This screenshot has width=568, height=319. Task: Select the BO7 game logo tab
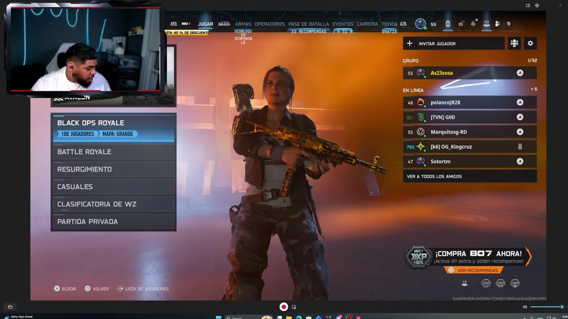click(x=186, y=24)
